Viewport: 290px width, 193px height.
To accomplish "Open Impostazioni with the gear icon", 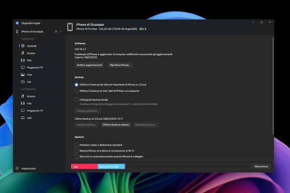I will tap(26, 169).
